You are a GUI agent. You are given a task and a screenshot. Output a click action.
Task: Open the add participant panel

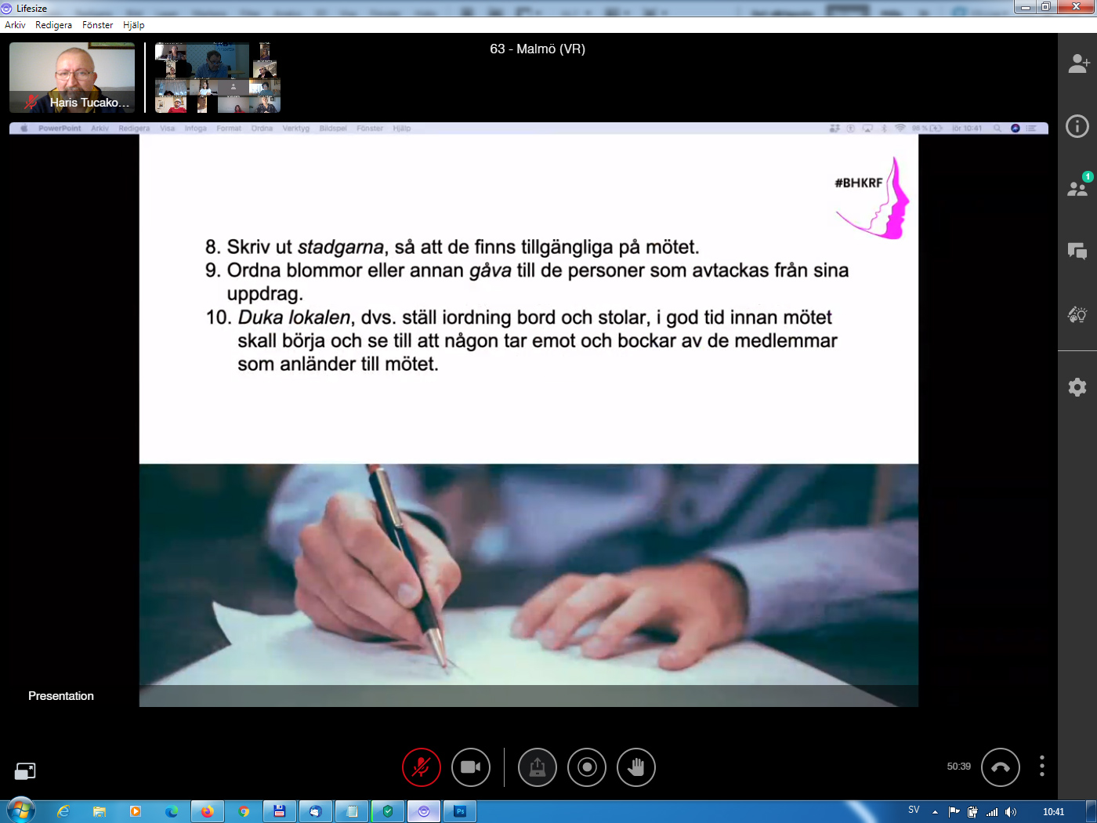pyautogui.click(x=1078, y=63)
